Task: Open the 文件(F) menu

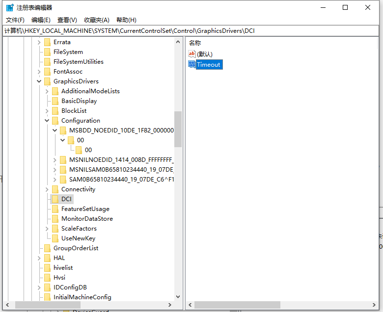Action: (x=15, y=20)
